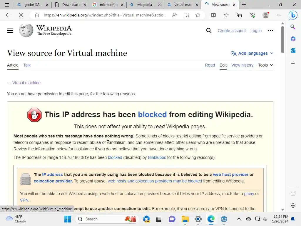301x226 pixels.
Task: Open Outlook sidebar icon
Action: click(293, 51)
